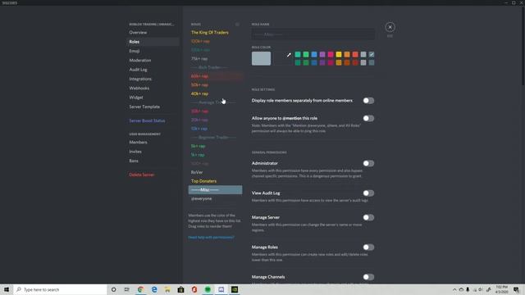Open Microsoft Edge from the taskbar
This screenshot has width=525, height=295.
(x=154, y=289)
